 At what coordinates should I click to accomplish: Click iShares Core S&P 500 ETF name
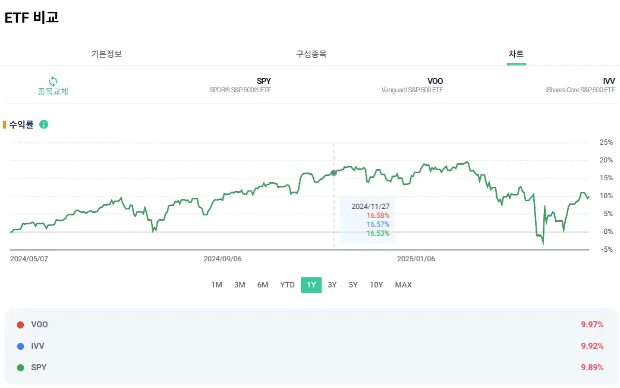(580, 90)
